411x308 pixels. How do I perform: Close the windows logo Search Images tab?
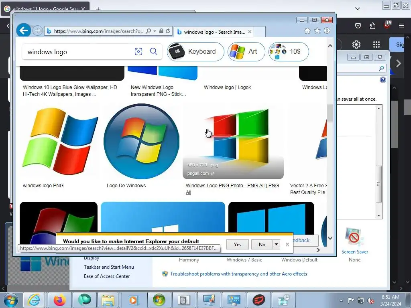[x=250, y=32]
